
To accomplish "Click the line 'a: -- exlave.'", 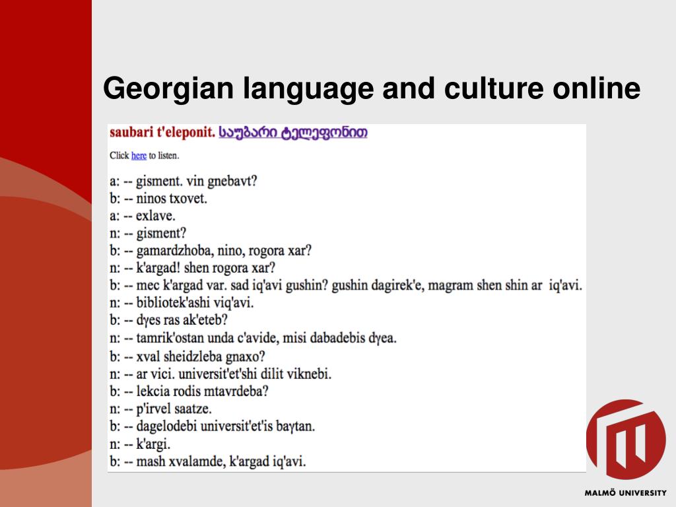I will [x=143, y=216].
